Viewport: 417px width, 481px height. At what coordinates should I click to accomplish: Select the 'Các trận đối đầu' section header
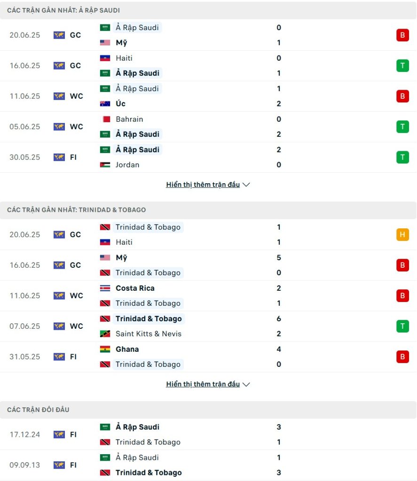[38, 410]
